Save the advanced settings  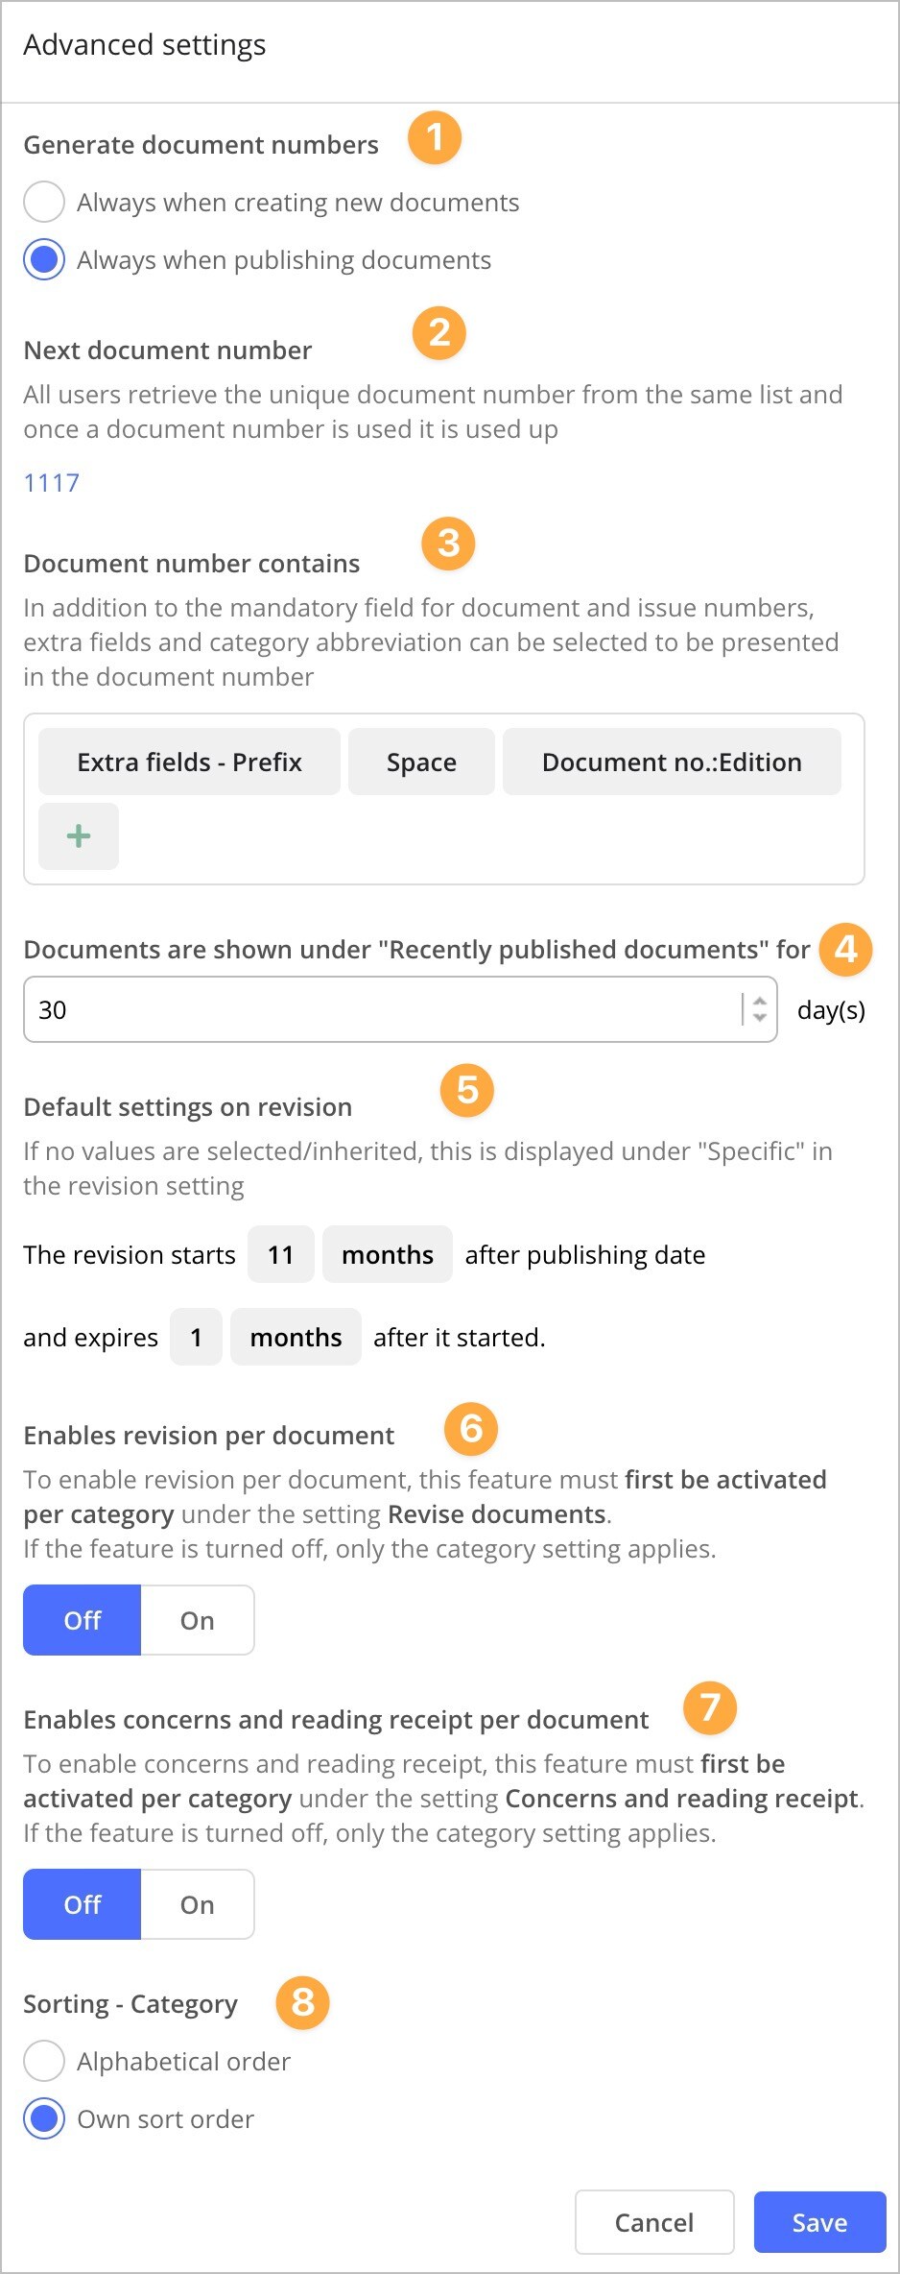point(819,2222)
